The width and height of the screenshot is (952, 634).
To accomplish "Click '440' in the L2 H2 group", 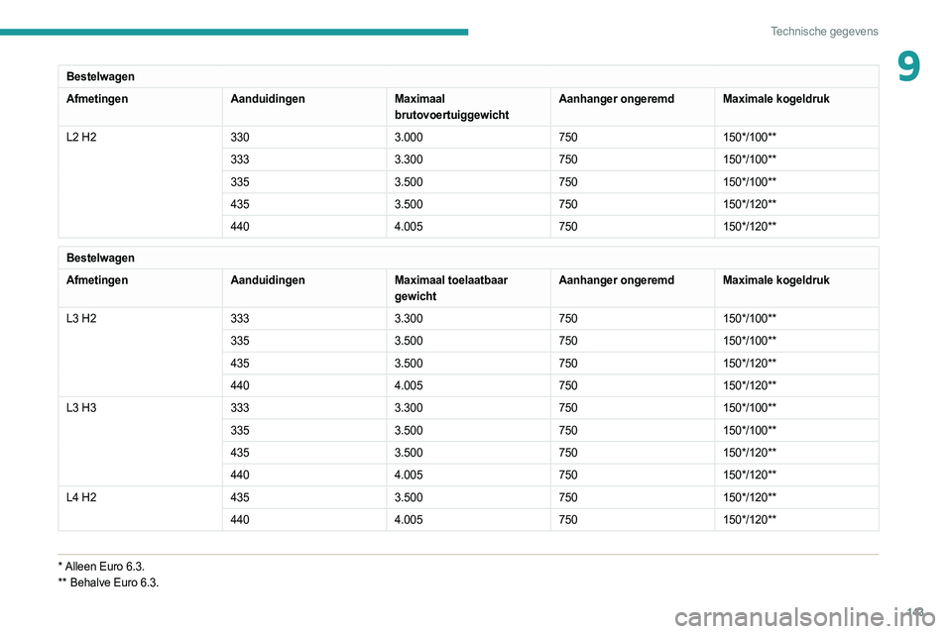I will click(x=240, y=226).
